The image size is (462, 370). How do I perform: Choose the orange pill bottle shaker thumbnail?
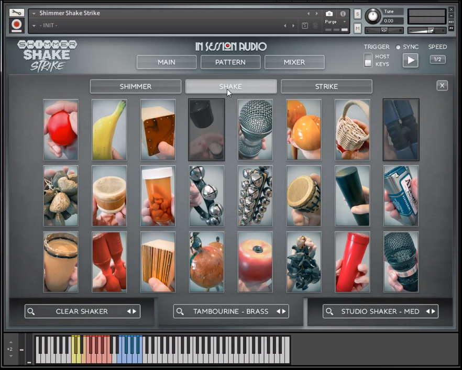click(x=158, y=196)
